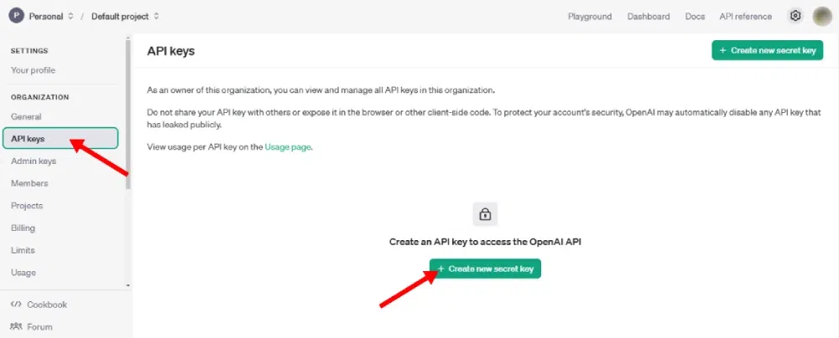Viewport: 839px width, 338px height.
Task: Open API reference in the header
Action: pos(746,17)
